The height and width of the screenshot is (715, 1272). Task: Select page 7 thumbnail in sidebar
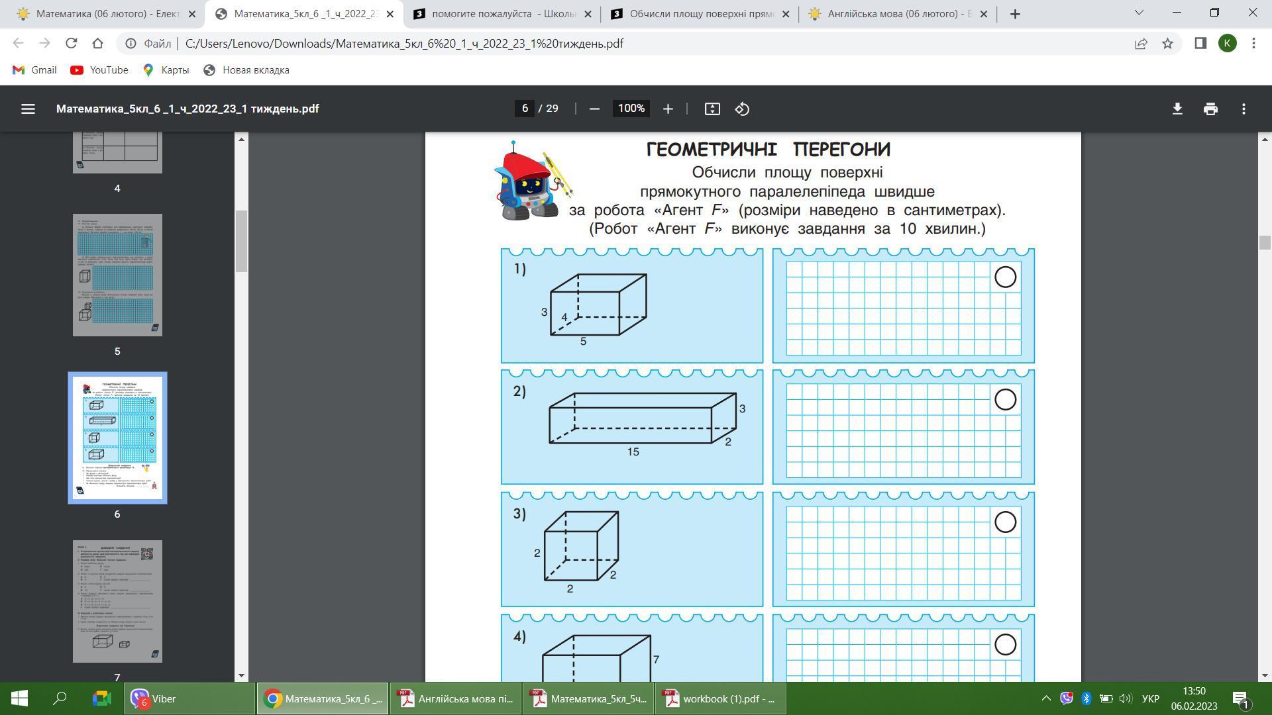pos(117,601)
